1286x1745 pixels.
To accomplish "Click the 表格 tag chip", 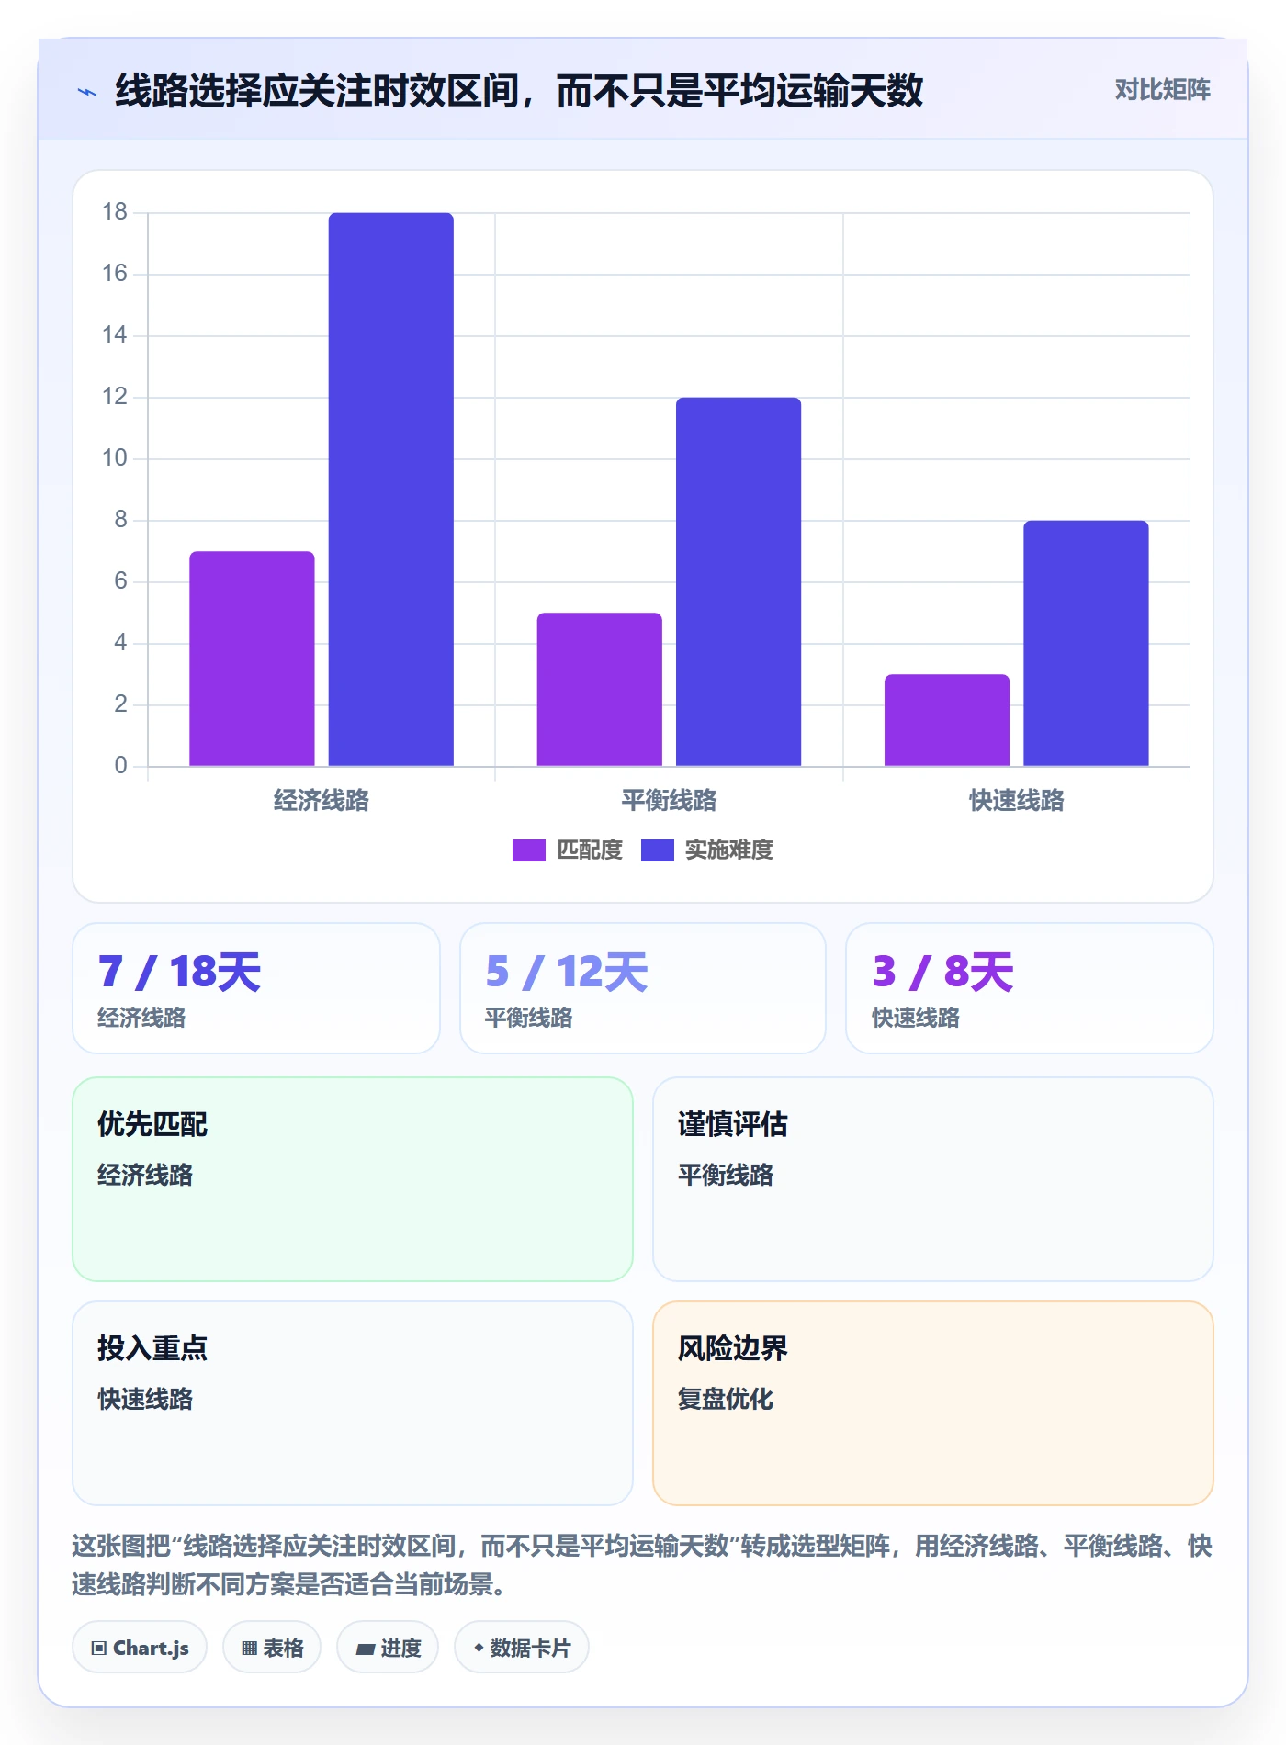I will (x=272, y=1648).
